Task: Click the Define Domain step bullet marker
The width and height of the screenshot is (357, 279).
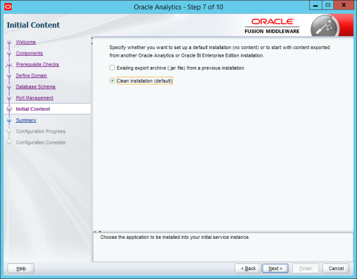Action: pos(9,76)
